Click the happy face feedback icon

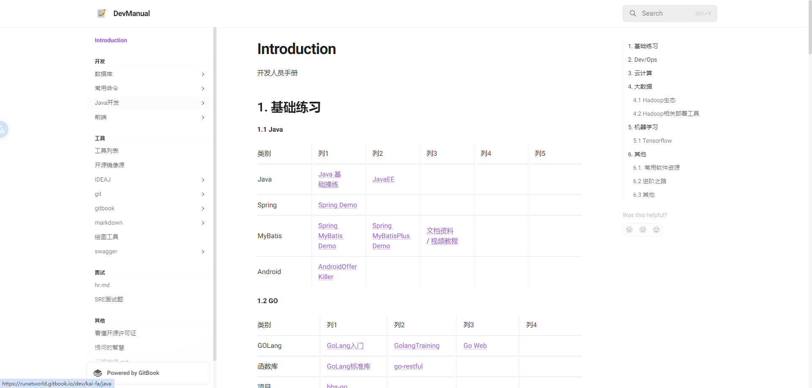click(x=656, y=230)
